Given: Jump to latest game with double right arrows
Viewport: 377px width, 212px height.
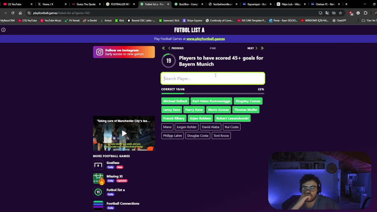Looking at the screenshot, I should tap(262, 48).
